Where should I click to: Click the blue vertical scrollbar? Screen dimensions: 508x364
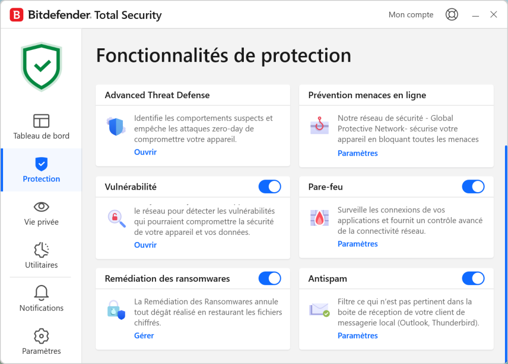tap(505, 229)
